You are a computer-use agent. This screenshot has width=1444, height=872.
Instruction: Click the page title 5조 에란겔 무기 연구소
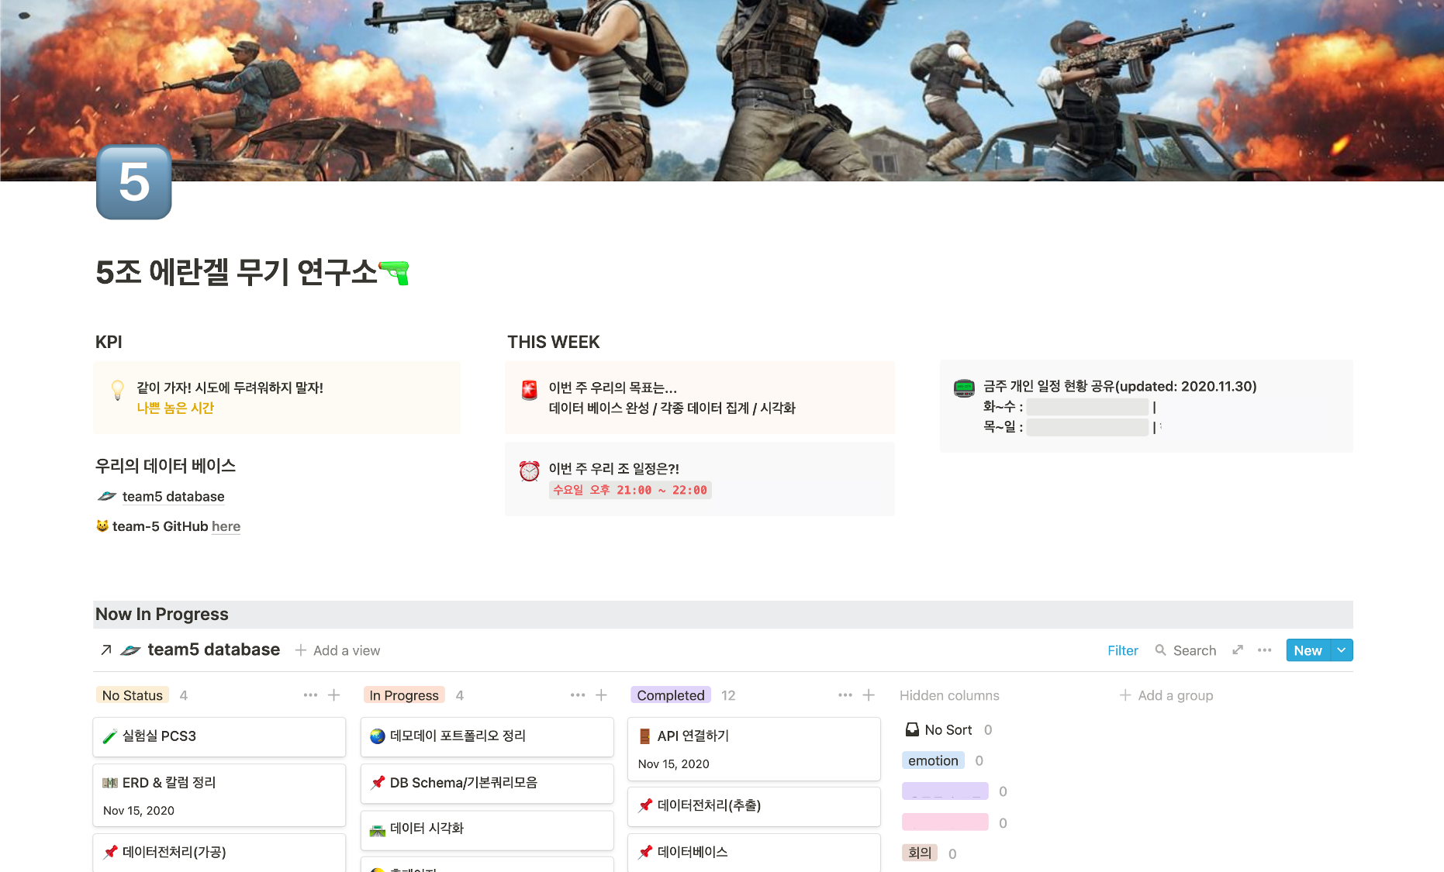coord(236,272)
